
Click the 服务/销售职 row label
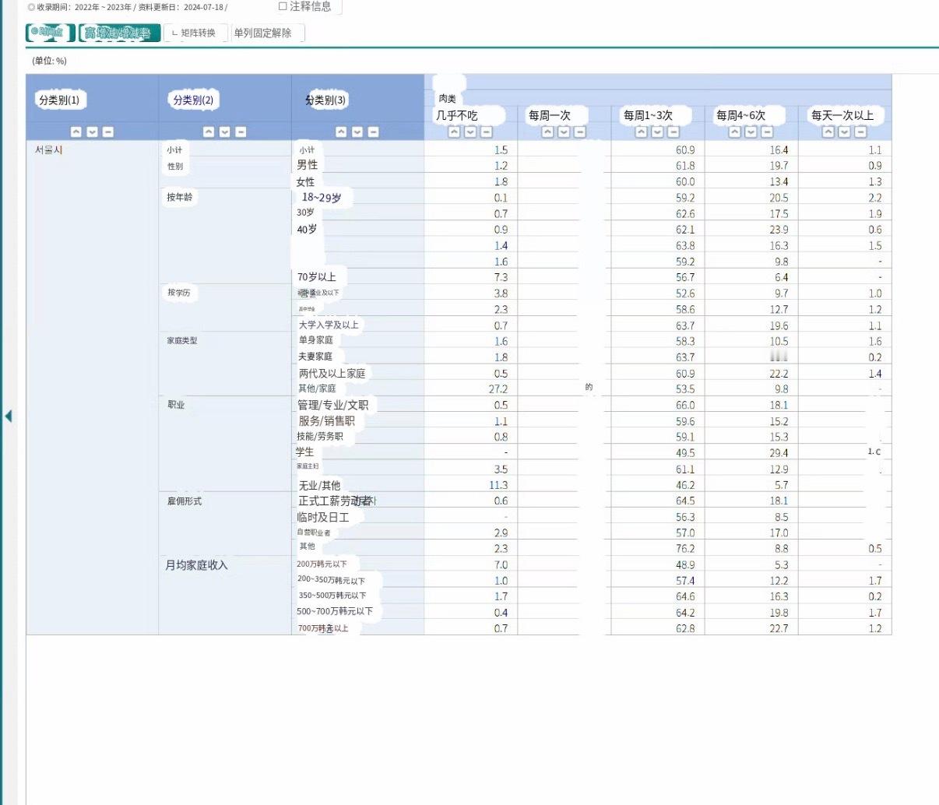326,421
